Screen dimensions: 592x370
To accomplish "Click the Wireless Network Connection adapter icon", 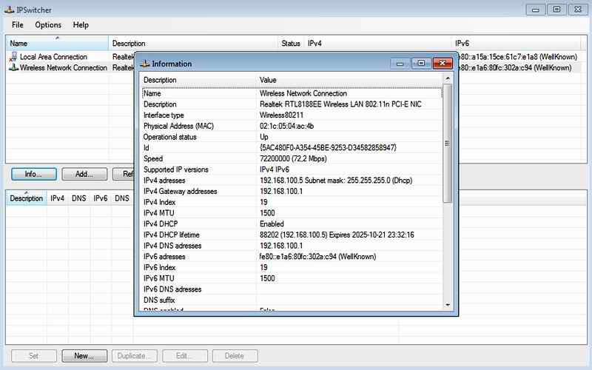I will (x=13, y=68).
